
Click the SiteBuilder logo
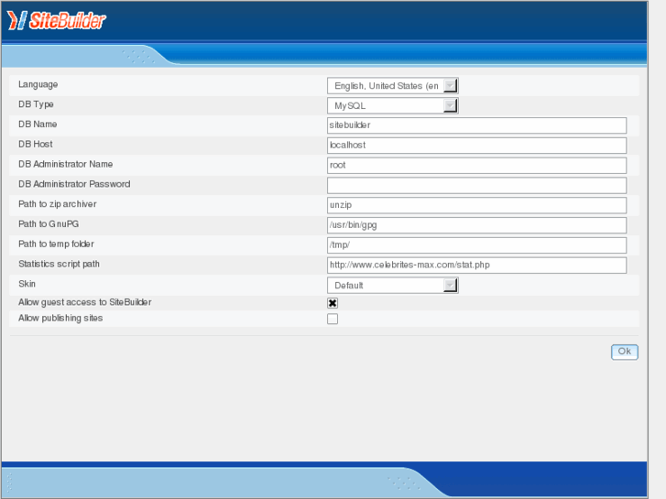57,20
